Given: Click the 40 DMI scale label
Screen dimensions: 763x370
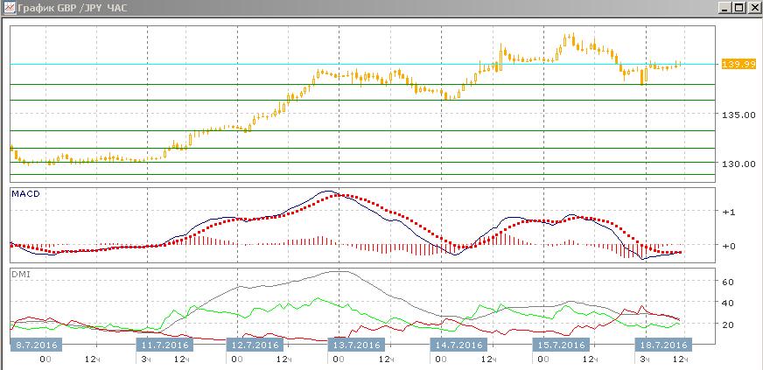Looking at the screenshot, I should tap(728, 303).
